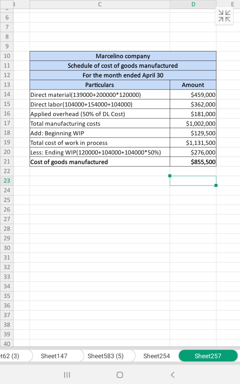This screenshot has width=240, height=384.
Task: Tap the Android back arrow icon
Action: pos(172,375)
